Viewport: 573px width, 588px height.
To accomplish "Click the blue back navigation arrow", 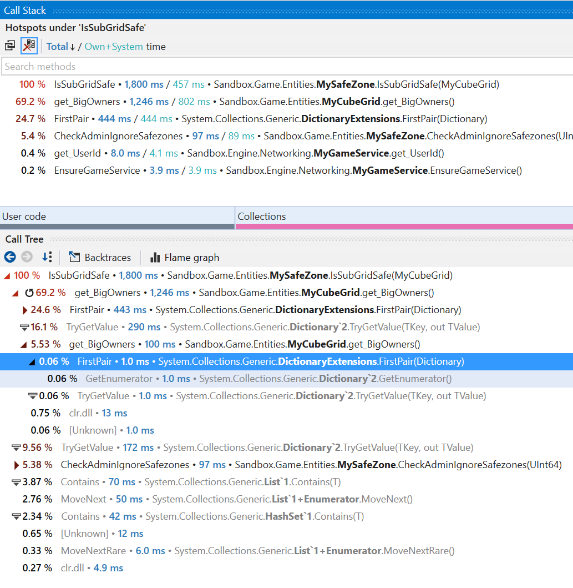I will [x=10, y=257].
